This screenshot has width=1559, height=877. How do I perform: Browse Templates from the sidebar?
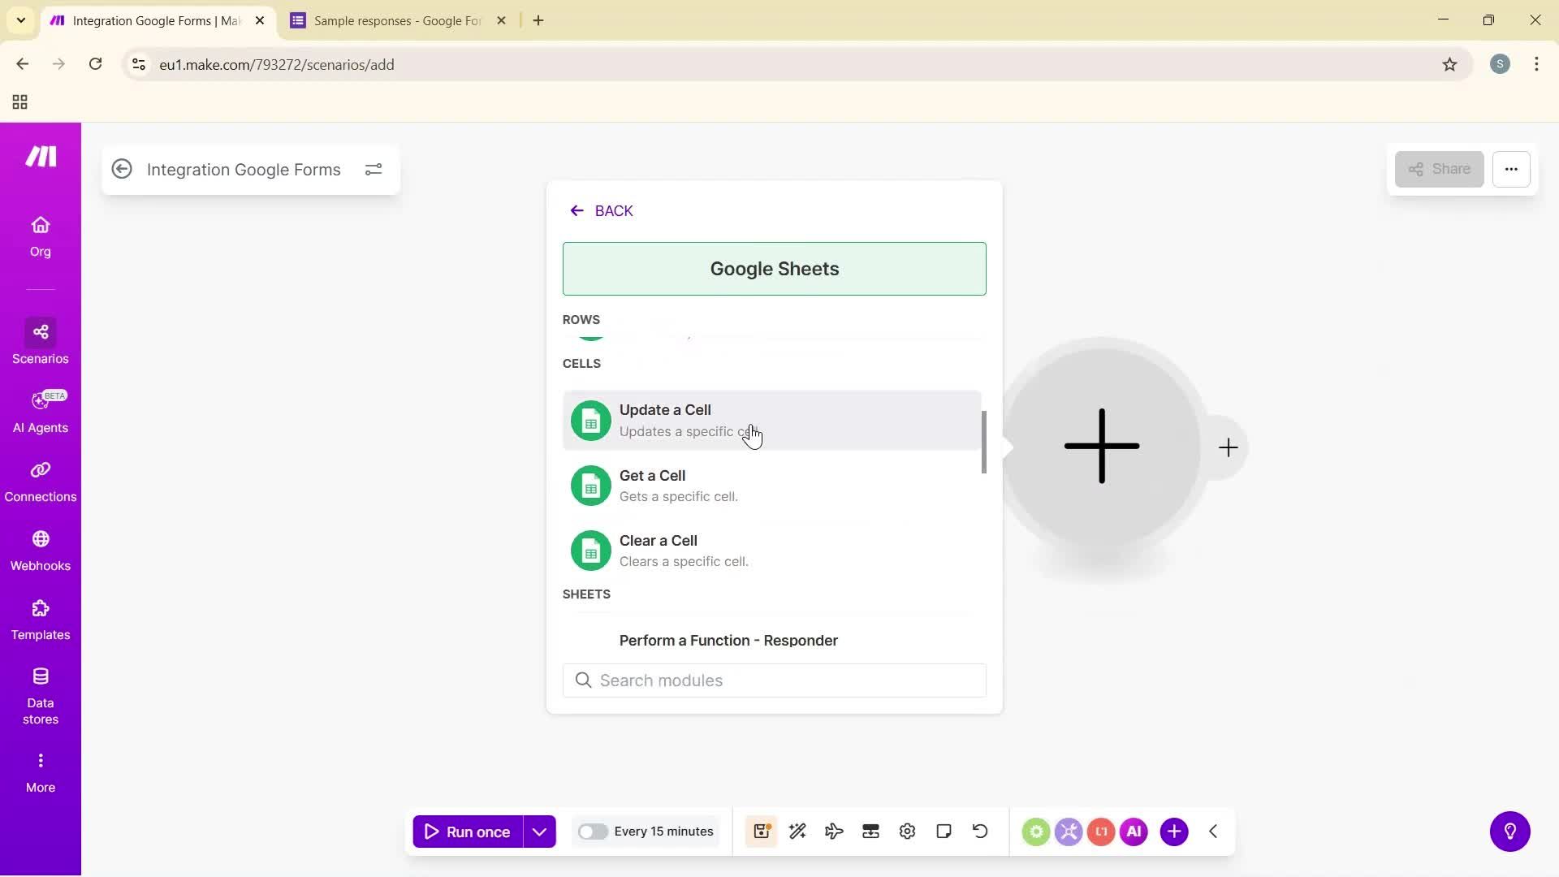pos(40,617)
